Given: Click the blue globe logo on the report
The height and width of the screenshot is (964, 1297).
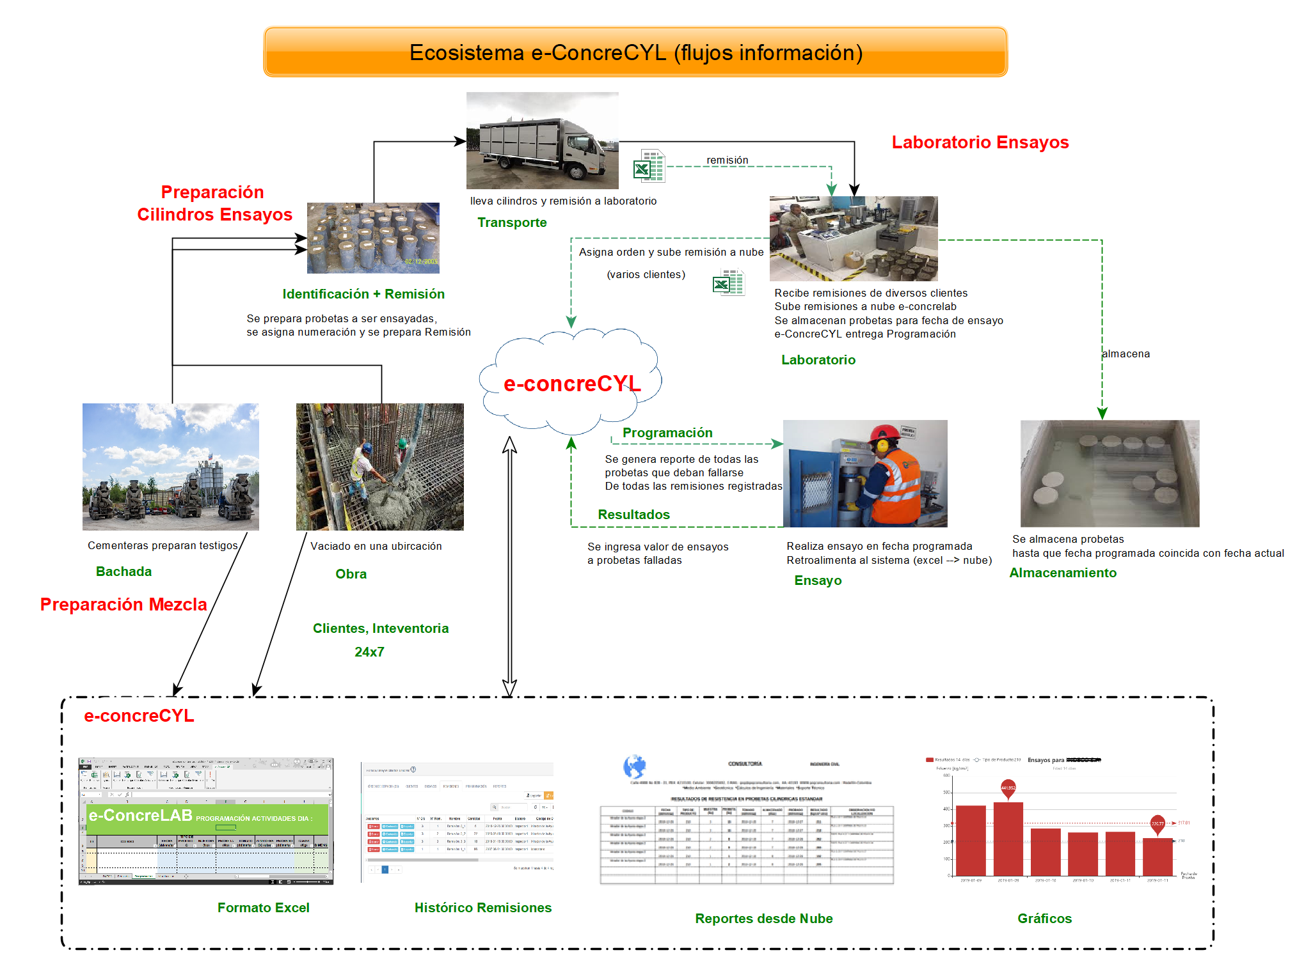Looking at the screenshot, I should (634, 766).
